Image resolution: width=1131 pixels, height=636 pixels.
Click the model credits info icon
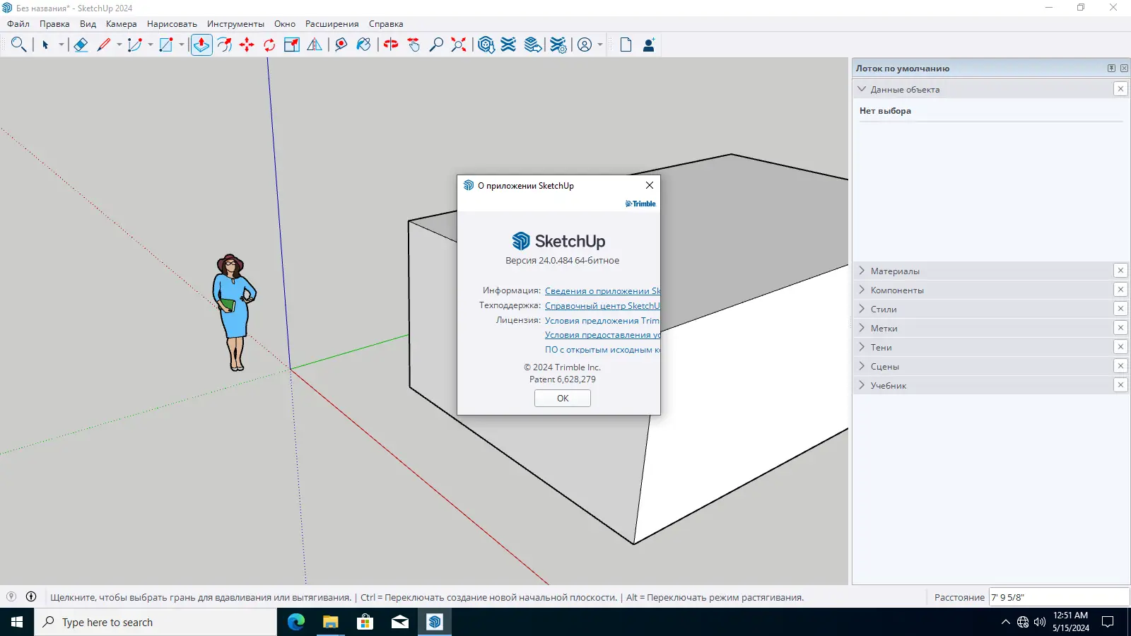click(31, 596)
